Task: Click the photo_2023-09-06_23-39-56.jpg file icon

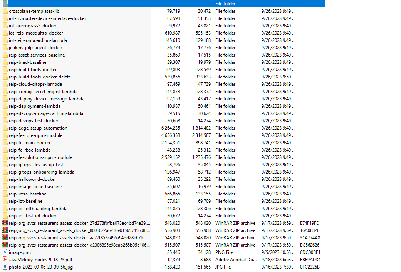Action: coord(5,267)
